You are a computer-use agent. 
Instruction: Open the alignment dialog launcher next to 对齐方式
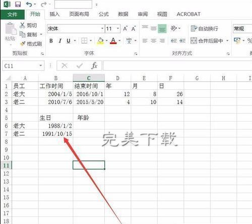[x=228, y=54]
